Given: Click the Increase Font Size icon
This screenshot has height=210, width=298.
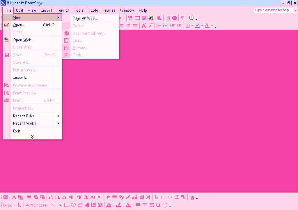Looking at the screenshot, I should (x=144, y=26).
